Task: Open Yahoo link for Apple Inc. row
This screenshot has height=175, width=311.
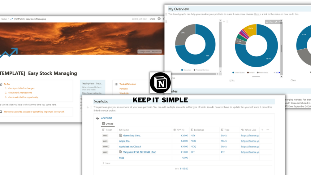Action: pyautogui.click(x=250, y=141)
